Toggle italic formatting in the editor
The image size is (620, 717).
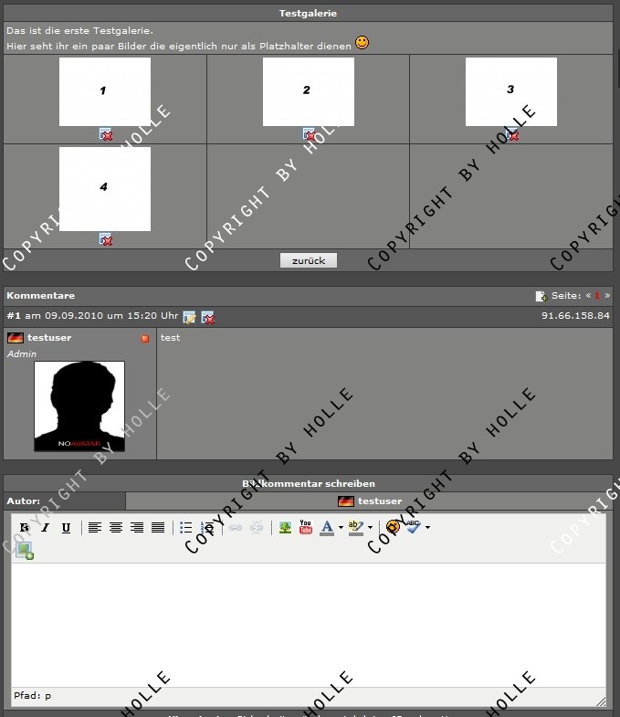click(x=45, y=528)
